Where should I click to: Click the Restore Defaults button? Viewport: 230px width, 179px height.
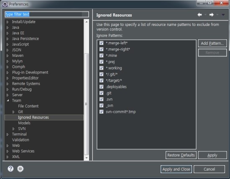(181, 155)
